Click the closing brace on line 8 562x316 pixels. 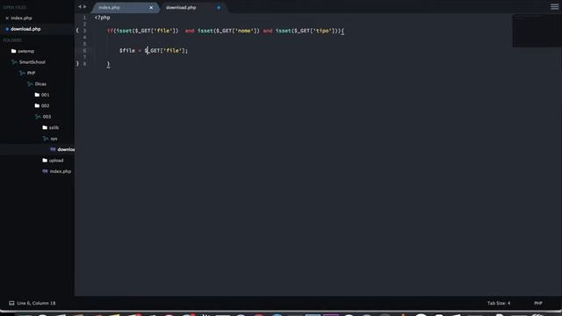(x=108, y=64)
